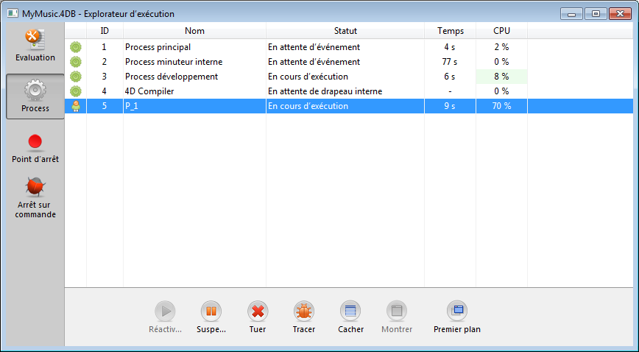This screenshot has width=639, height=352.
Task: Click the 2 % CPU value
Action: (501, 47)
